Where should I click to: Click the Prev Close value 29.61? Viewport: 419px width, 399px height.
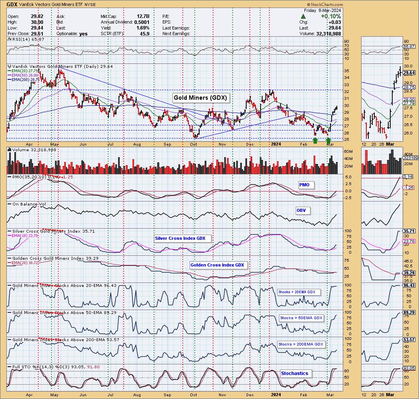37,34
